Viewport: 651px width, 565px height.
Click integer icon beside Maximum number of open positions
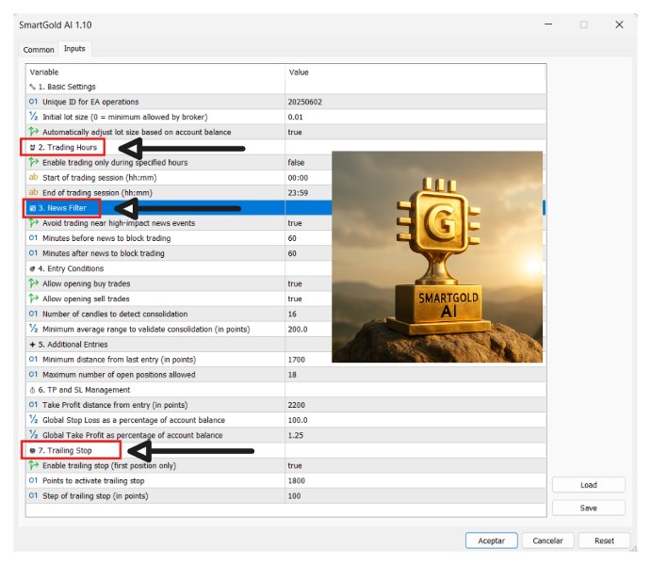(33, 374)
